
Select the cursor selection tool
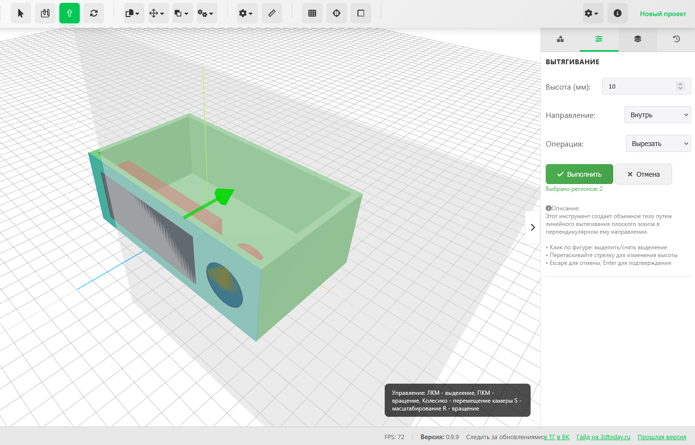click(x=20, y=13)
